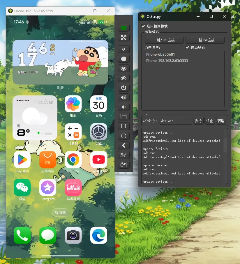Click the QtScrcpy title bar Android icon
Viewport: 240px width, 264px height.
[x=143, y=16]
